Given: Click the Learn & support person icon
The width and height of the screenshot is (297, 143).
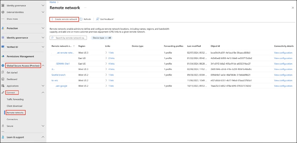Looking at the screenshot, I should (3, 137).
